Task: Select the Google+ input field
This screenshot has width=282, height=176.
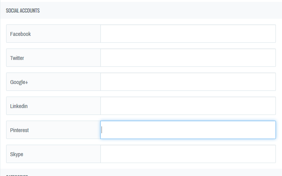Action: coord(188,82)
